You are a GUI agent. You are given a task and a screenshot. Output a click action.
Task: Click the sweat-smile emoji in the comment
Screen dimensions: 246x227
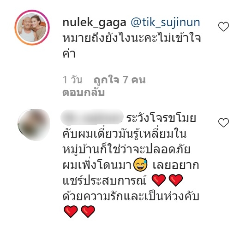click(x=140, y=164)
